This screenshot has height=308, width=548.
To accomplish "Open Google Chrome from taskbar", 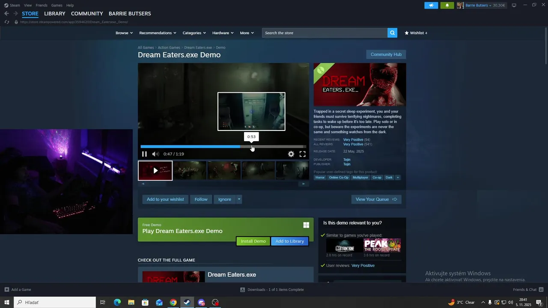I will click(x=173, y=302).
